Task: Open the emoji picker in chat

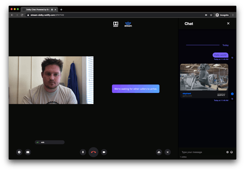Action: (232, 152)
